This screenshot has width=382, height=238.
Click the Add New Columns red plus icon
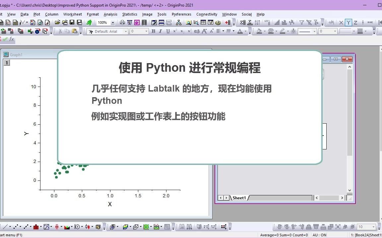tap(227, 22)
